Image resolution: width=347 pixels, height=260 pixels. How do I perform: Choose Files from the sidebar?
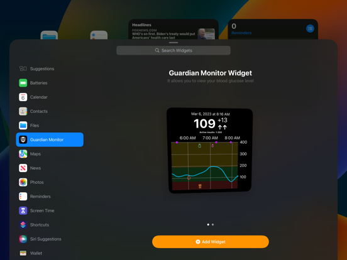click(50, 126)
